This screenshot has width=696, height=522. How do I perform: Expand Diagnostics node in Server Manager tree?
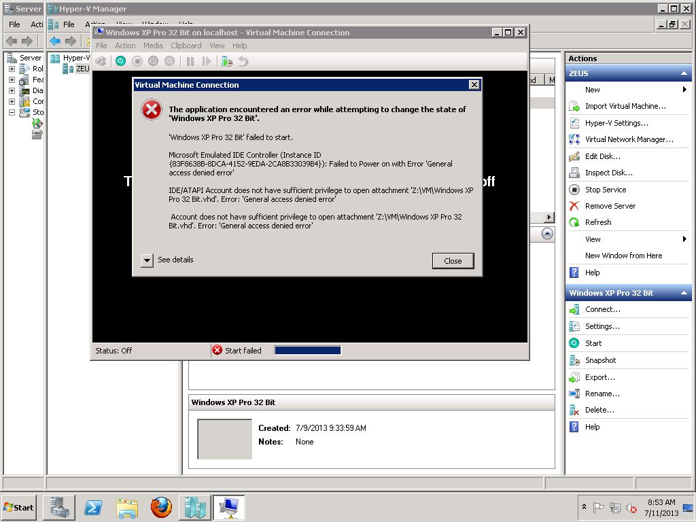12,90
